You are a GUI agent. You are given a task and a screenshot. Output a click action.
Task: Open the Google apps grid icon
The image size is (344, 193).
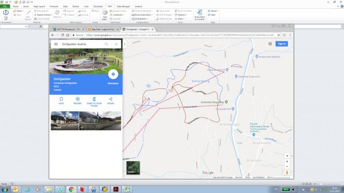click(x=270, y=44)
